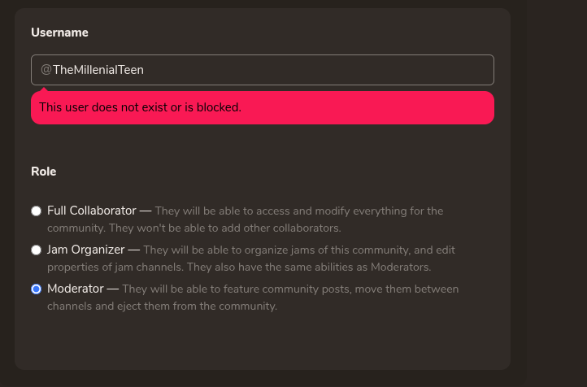This screenshot has width=587, height=387.
Task: Select the Full Collaborator radio button
Action: [x=36, y=211]
